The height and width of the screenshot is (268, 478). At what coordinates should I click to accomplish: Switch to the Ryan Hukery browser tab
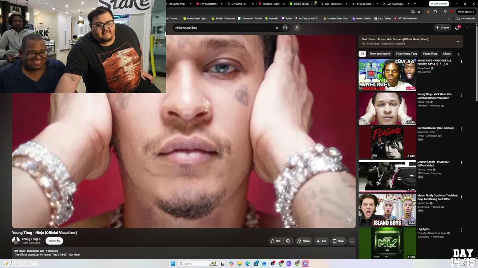[397, 4]
